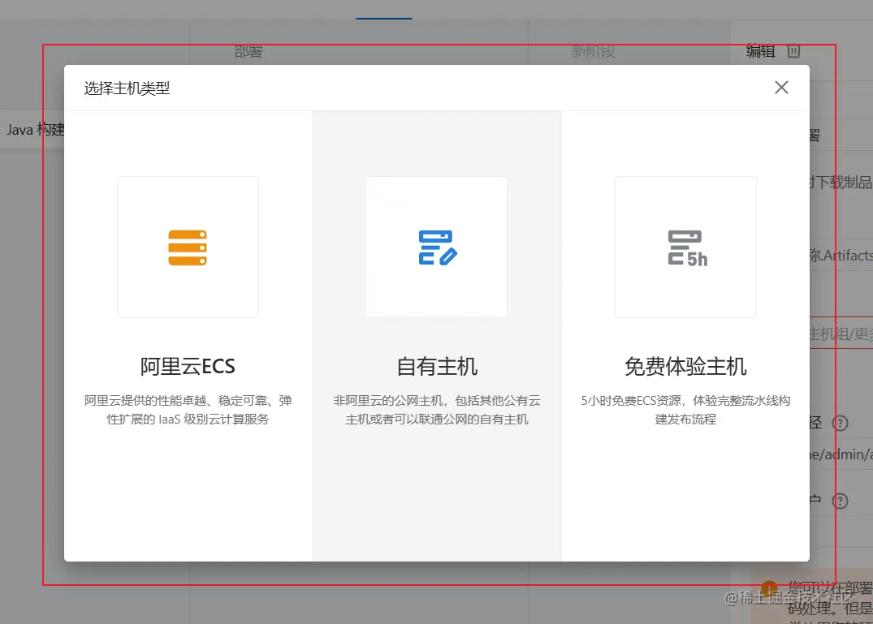Screen dimensions: 873x624
Task: Click the 阿里云提供的性能卓越 description text
Action: point(188,410)
